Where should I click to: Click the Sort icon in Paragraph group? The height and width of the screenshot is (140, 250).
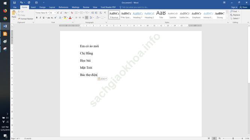tap(101, 13)
